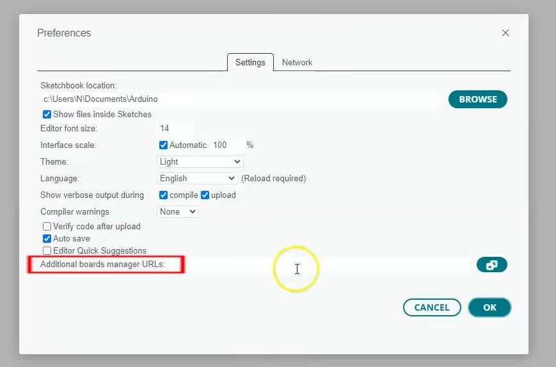
Task: Switch to the Network tab
Action: point(297,63)
